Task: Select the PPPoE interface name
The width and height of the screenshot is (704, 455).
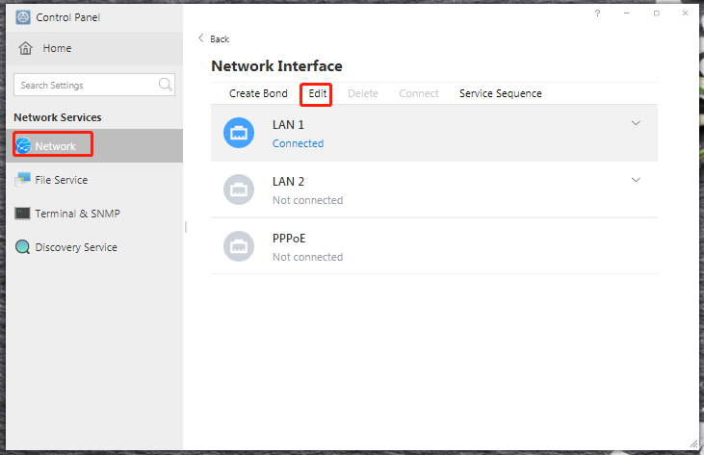Action: point(289,238)
